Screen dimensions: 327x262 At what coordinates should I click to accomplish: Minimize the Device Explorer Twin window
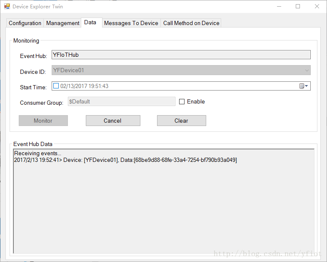coord(279,7)
